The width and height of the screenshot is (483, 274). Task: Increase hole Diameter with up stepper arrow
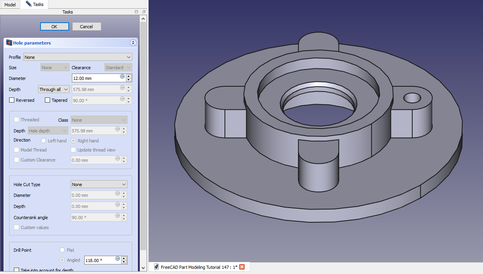click(128, 76)
